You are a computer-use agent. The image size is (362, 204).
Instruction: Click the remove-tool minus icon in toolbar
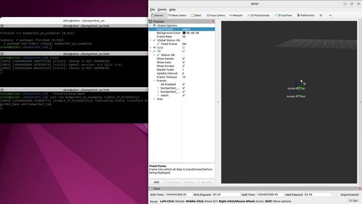coord(330,15)
